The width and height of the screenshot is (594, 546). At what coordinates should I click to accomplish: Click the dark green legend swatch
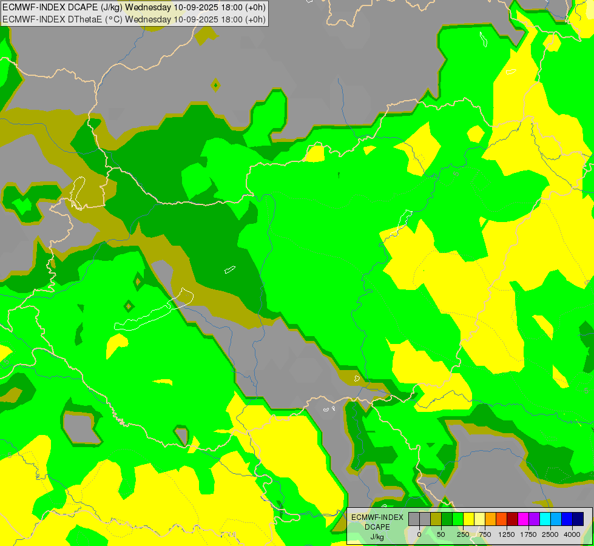447,519
